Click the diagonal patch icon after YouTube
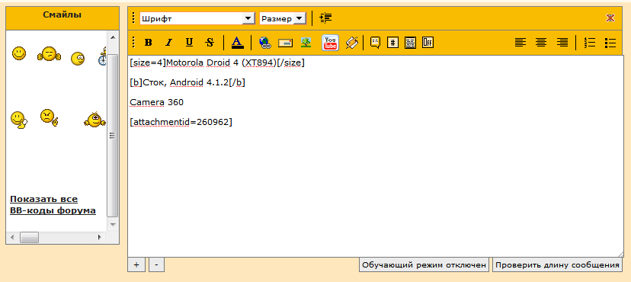Image resolution: width=631 pixels, height=282 pixels. [x=352, y=42]
